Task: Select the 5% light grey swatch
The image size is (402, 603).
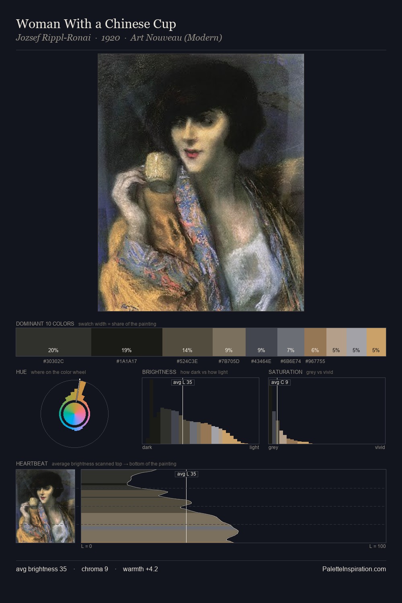Action: pyautogui.click(x=356, y=342)
